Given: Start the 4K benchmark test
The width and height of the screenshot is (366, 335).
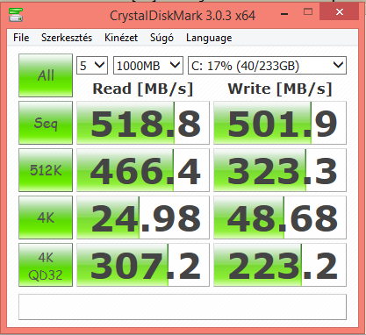Looking at the screenshot, I should click(x=46, y=217).
